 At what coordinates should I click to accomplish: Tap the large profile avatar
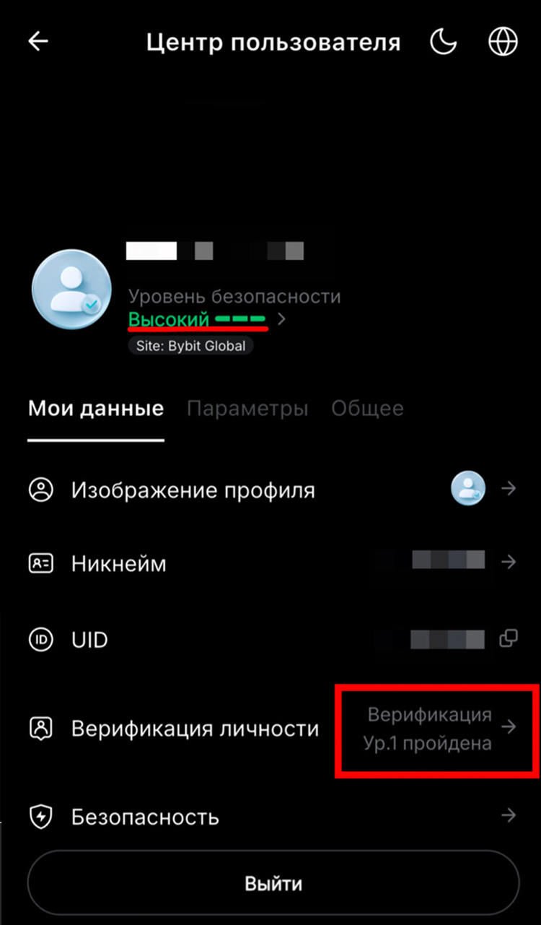click(x=71, y=290)
